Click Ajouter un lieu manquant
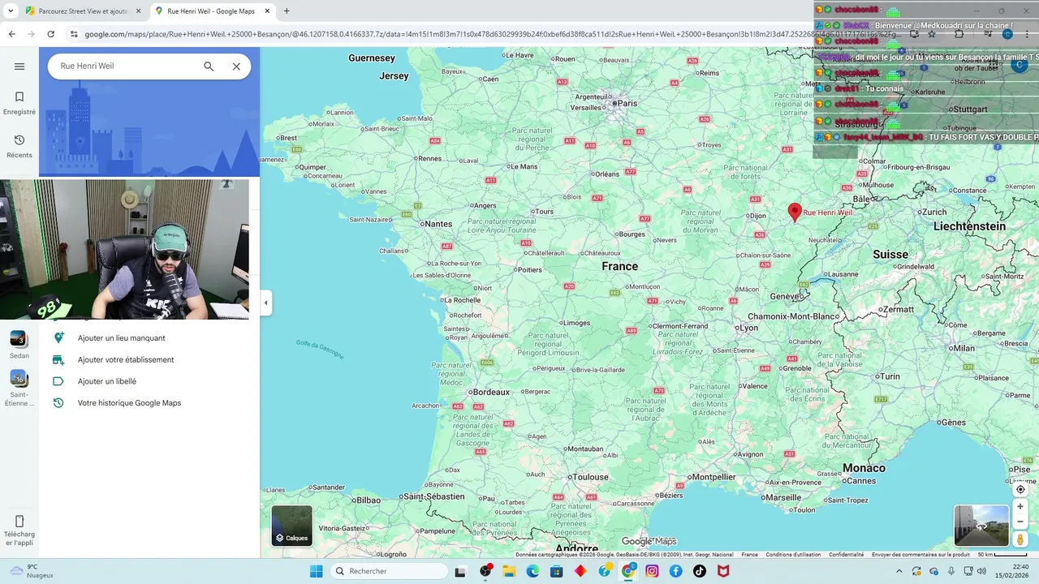Viewport: 1039px width, 584px height. coord(121,338)
